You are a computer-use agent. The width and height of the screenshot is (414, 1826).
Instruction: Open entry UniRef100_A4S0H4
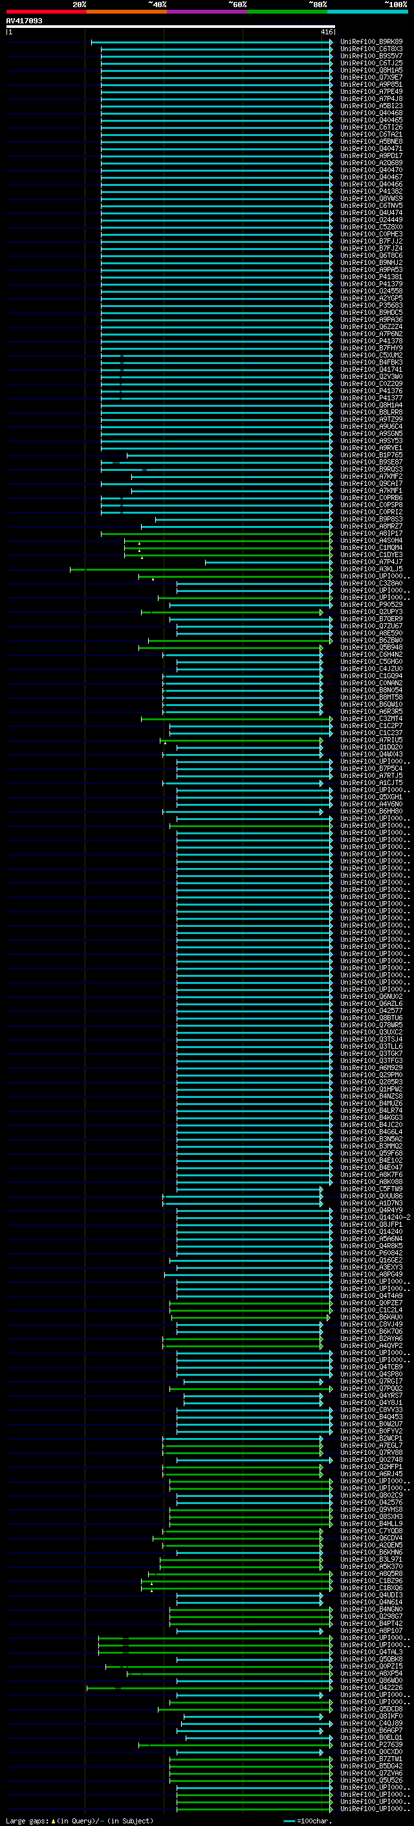pos(371,541)
